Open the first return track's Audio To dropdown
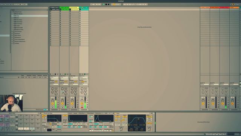The width and height of the screenshot is (241, 136). coord(205,84)
